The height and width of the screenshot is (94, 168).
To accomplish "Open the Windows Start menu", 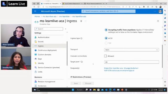I will click(x=73, y=90).
